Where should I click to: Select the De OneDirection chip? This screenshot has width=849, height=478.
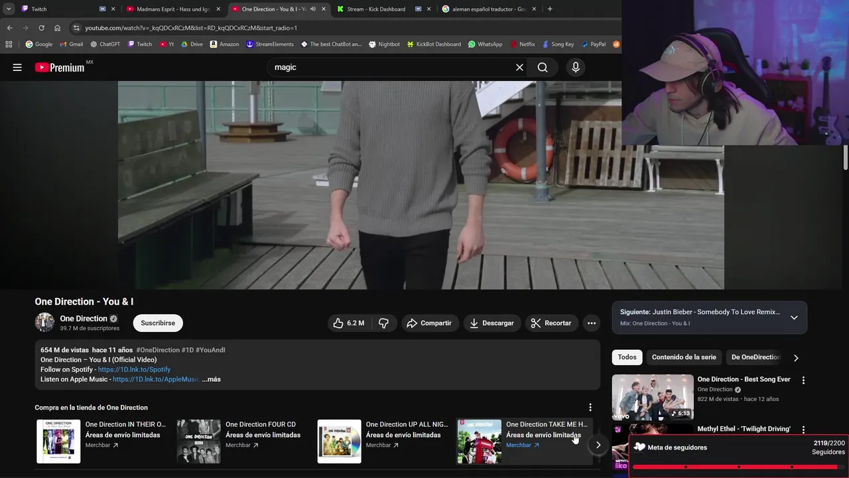(x=755, y=357)
